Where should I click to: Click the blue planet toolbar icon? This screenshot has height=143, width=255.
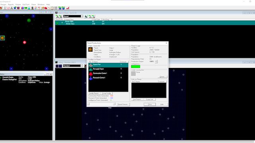15,8
